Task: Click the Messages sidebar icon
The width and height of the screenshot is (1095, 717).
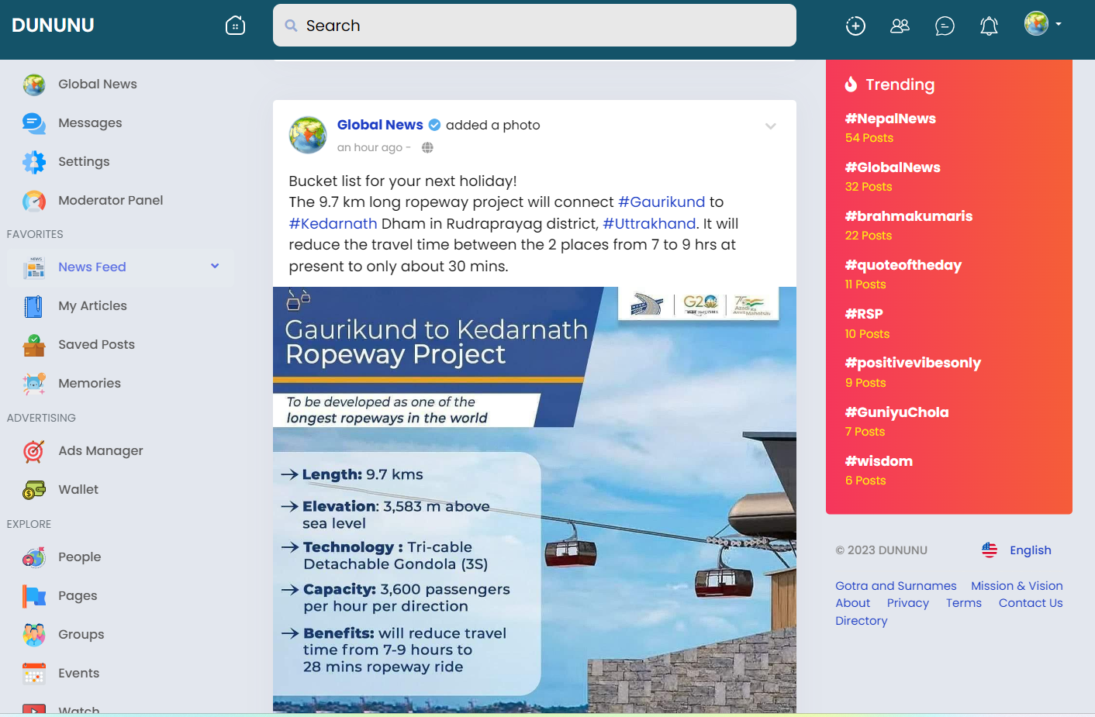Action: [34, 123]
